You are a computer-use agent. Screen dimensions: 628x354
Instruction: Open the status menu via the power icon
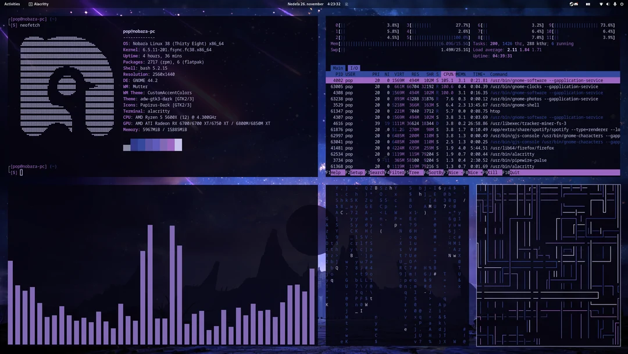[622, 4]
